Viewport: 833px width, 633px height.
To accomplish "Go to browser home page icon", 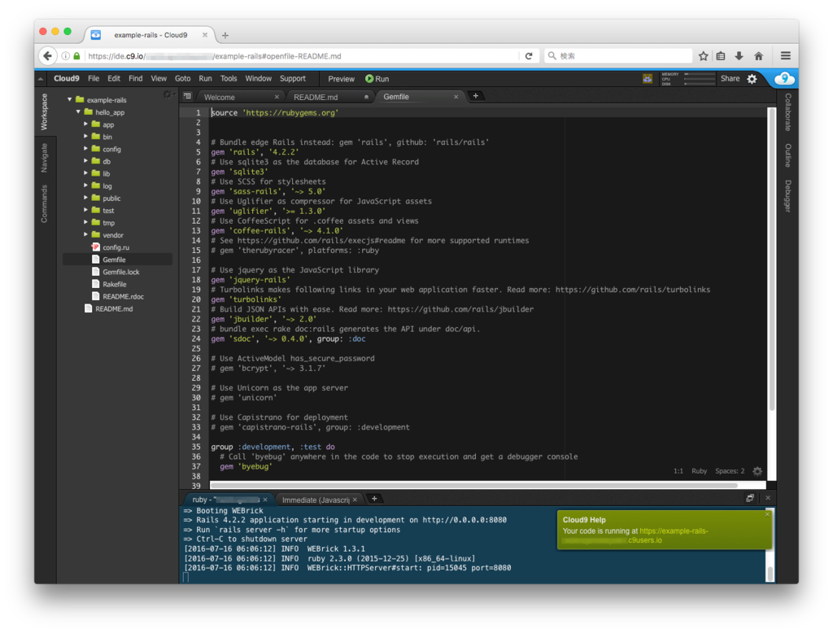I will (759, 56).
